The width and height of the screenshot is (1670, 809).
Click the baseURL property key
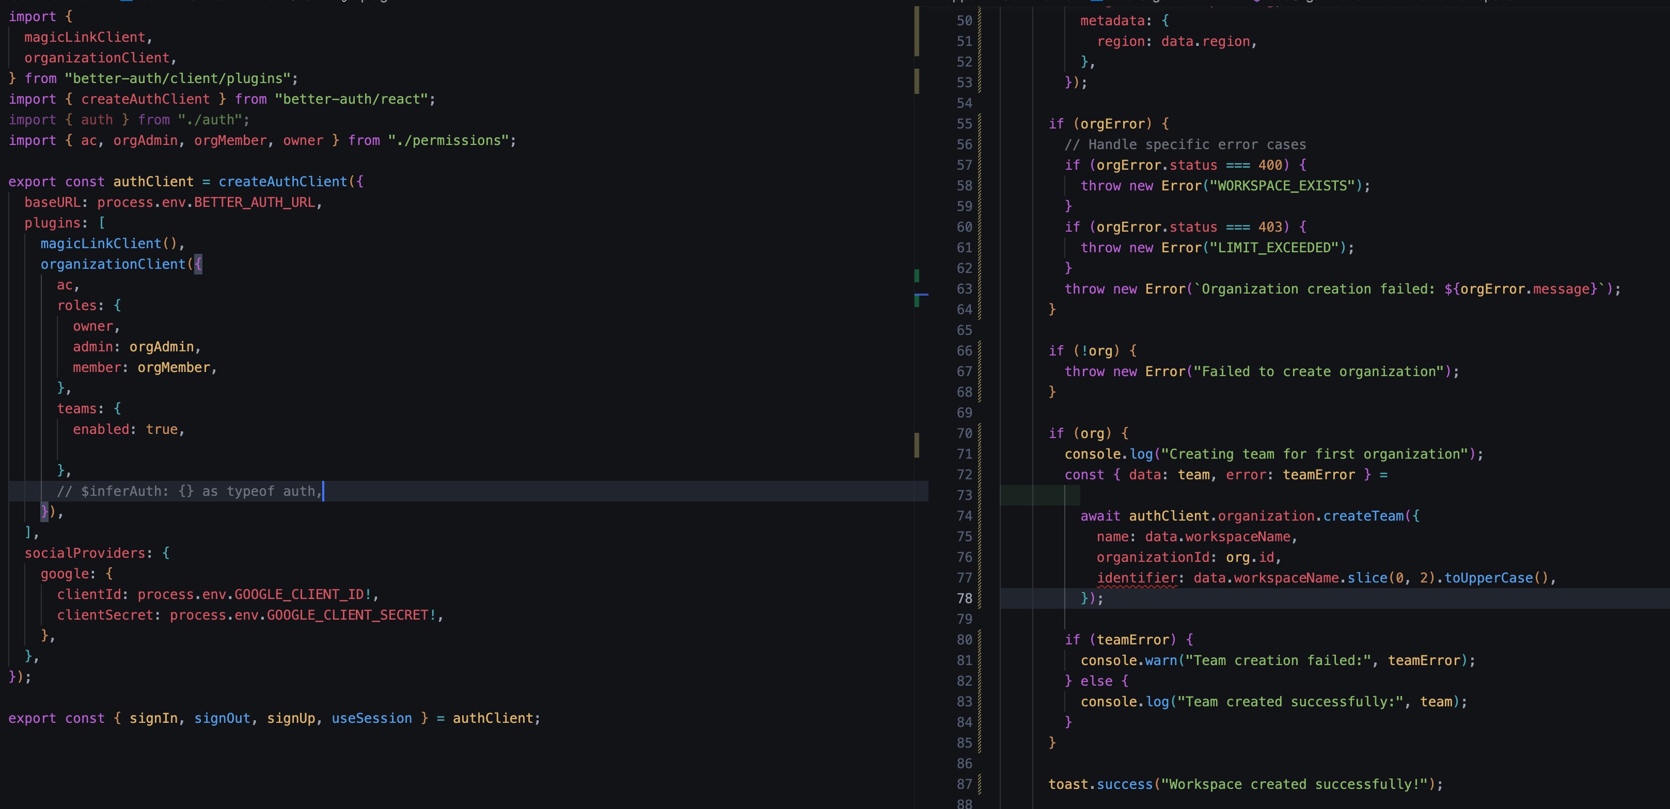coord(53,203)
